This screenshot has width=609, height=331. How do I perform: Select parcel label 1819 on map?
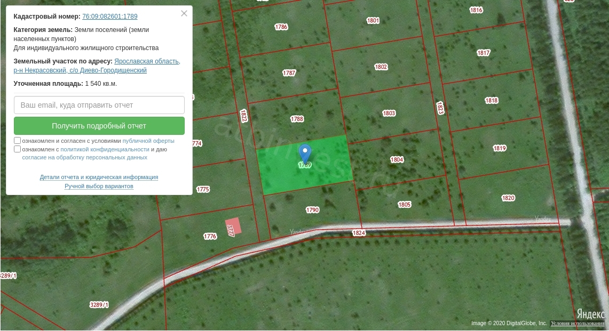coord(500,148)
